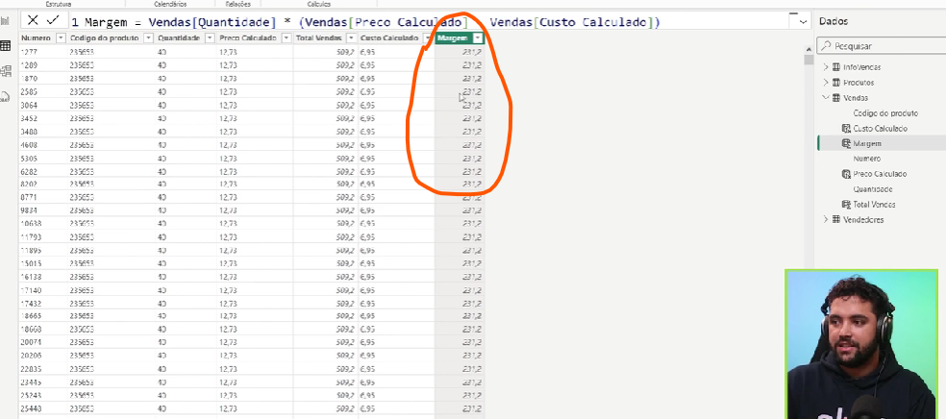946x419 pixels.
Task: Collapse the Vendas table node
Action: [826, 98]
